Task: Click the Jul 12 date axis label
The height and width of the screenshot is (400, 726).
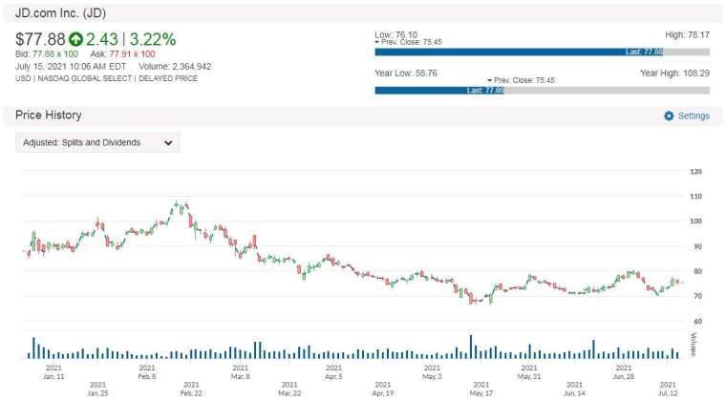Action: coord(668,389)
